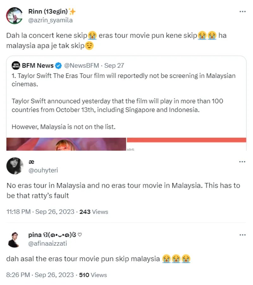Click the @afinaaizzati handle
The image size is (253, 285).
click(x=47, y=244)
